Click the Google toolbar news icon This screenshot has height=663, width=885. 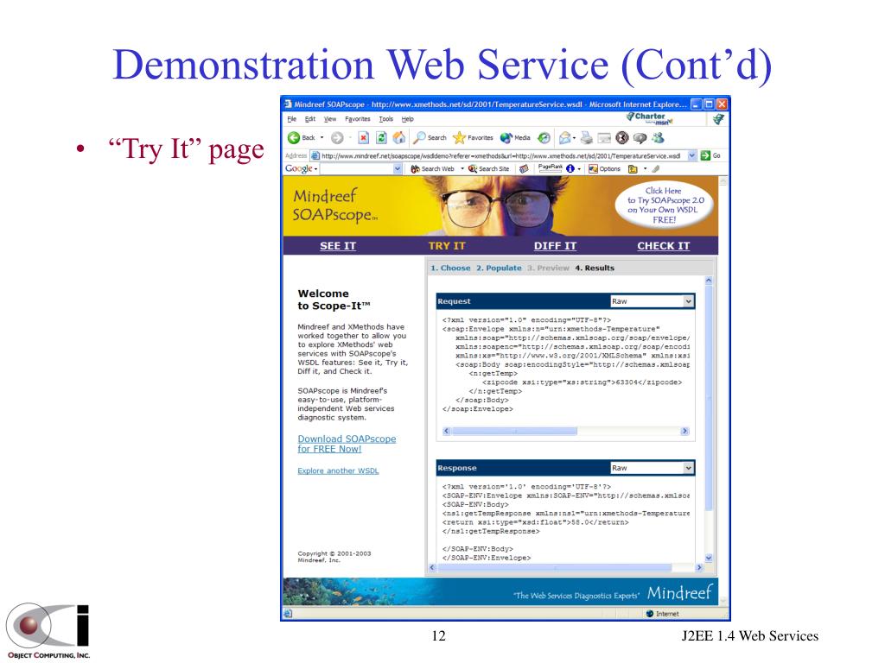tap(524, 168)
